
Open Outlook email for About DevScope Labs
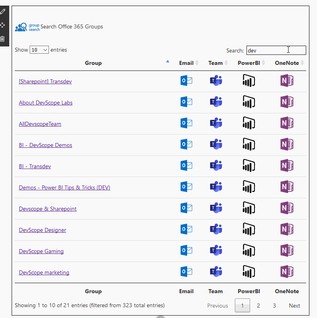[186, 102]
